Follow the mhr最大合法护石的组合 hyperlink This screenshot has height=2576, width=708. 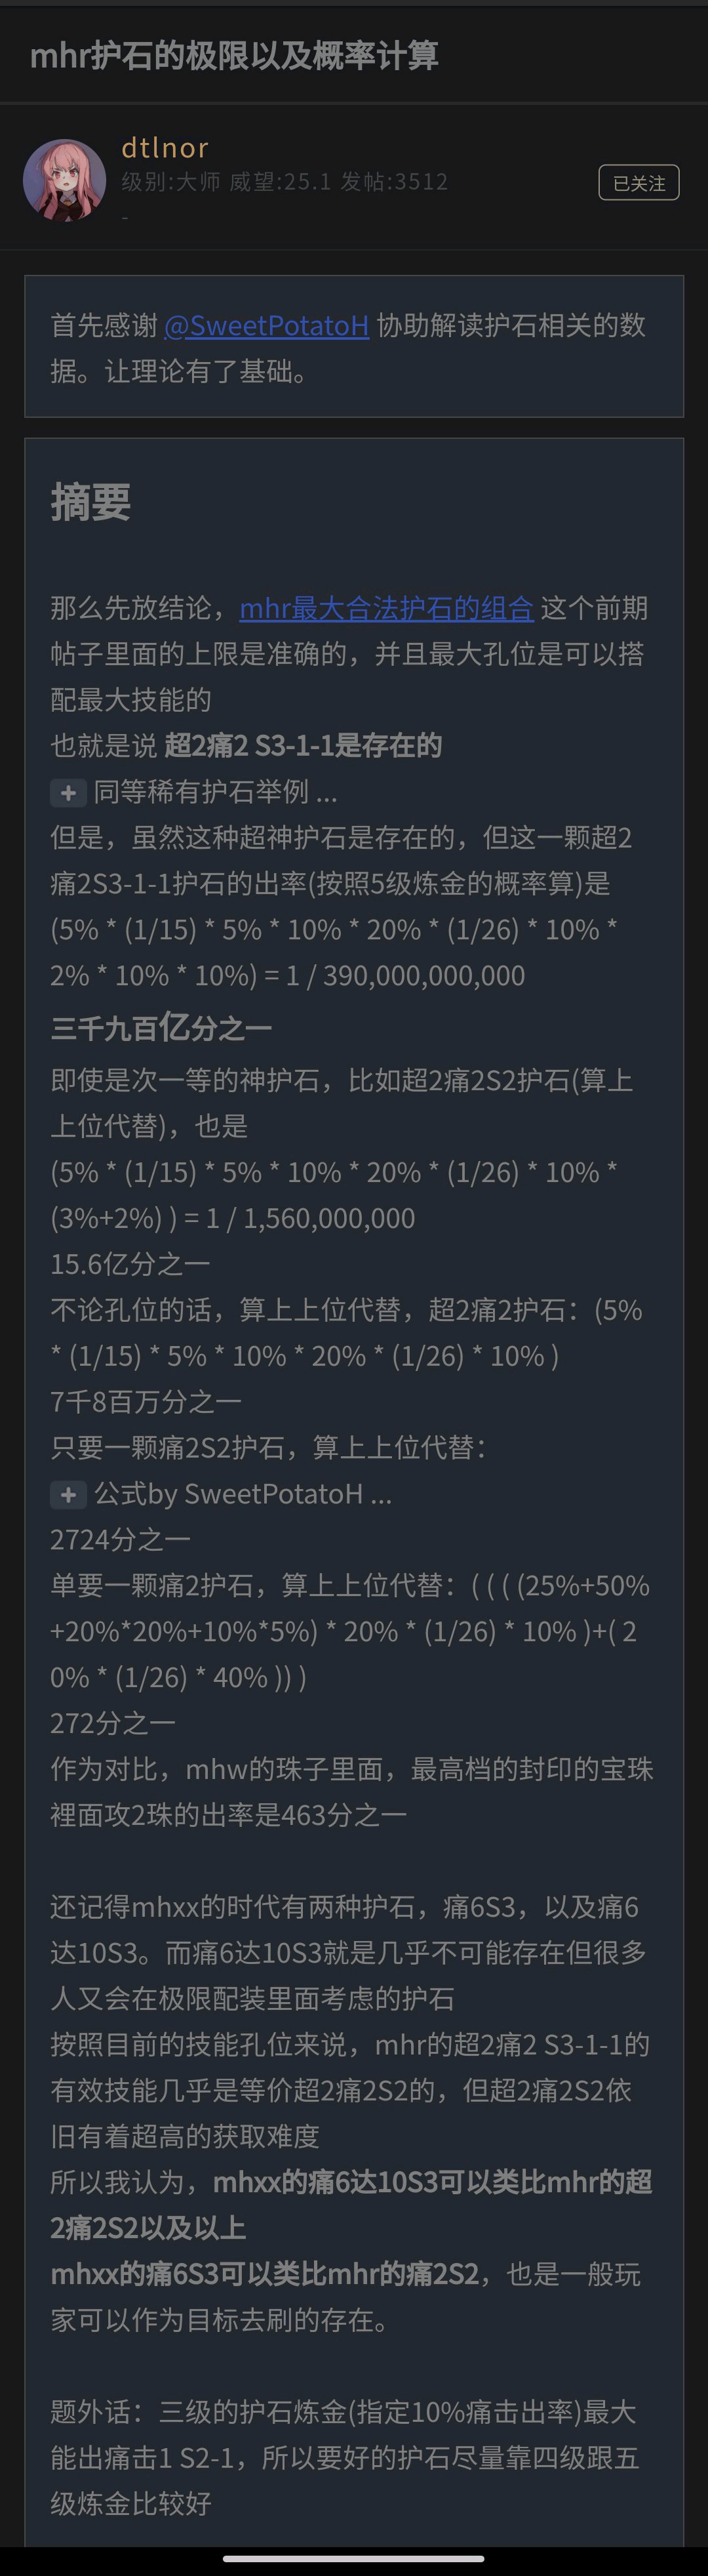386,608
